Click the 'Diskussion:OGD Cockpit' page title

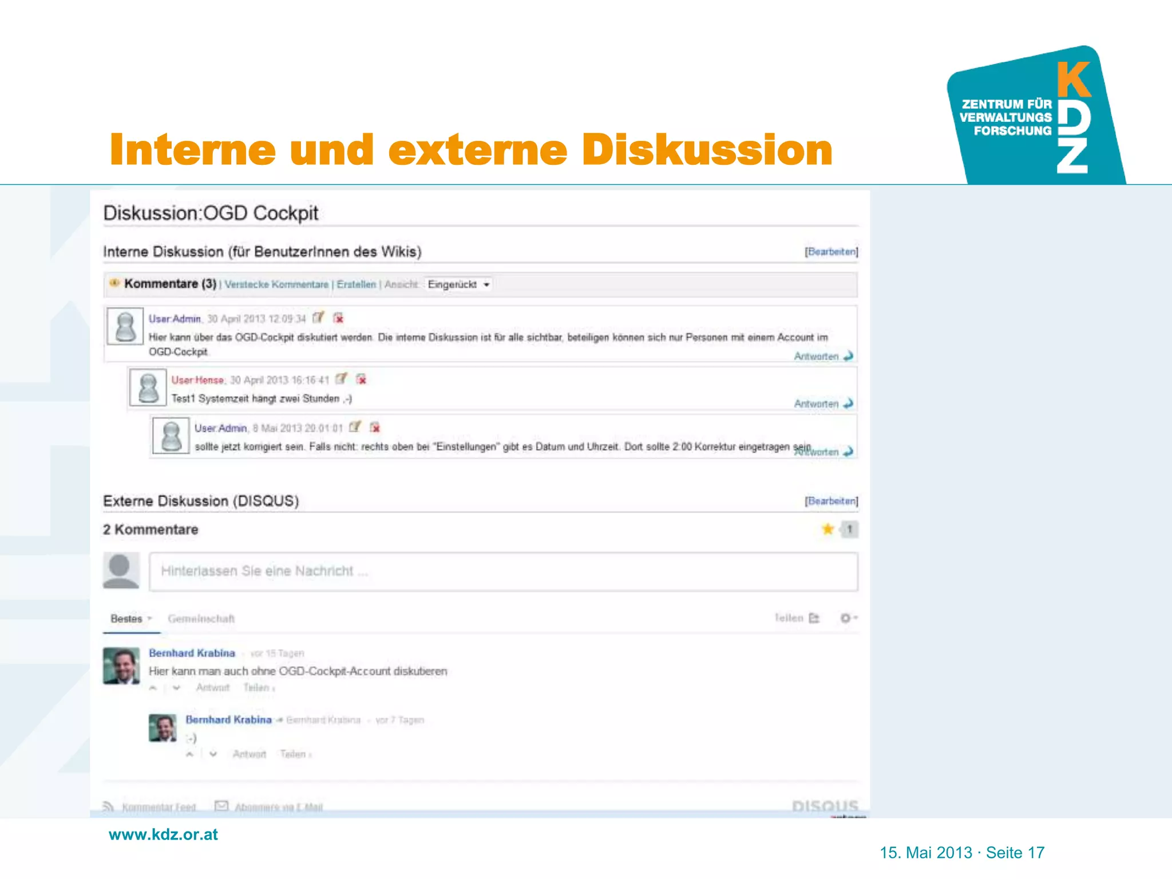click(211, 213)
